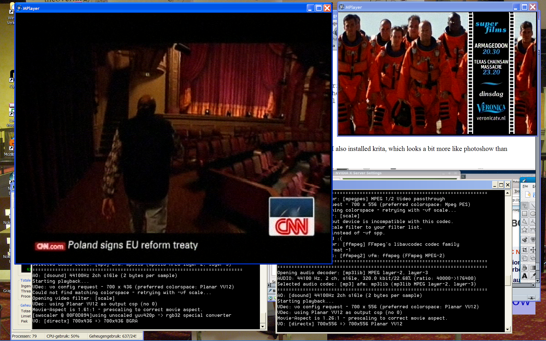Select the Bezier curve tool in Krita
Viewport: 546px width, 341px height.
(533, 230)
